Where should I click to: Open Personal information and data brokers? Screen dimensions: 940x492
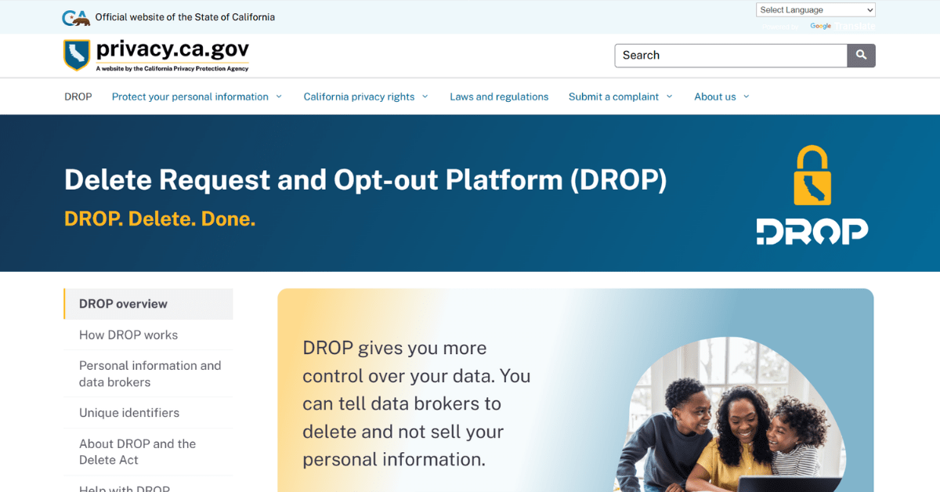coord(150,374)
